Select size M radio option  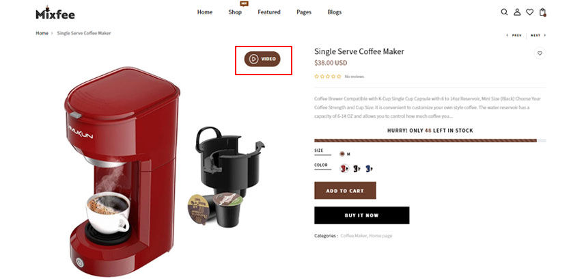pyautogui.click(x=342, y=154)
